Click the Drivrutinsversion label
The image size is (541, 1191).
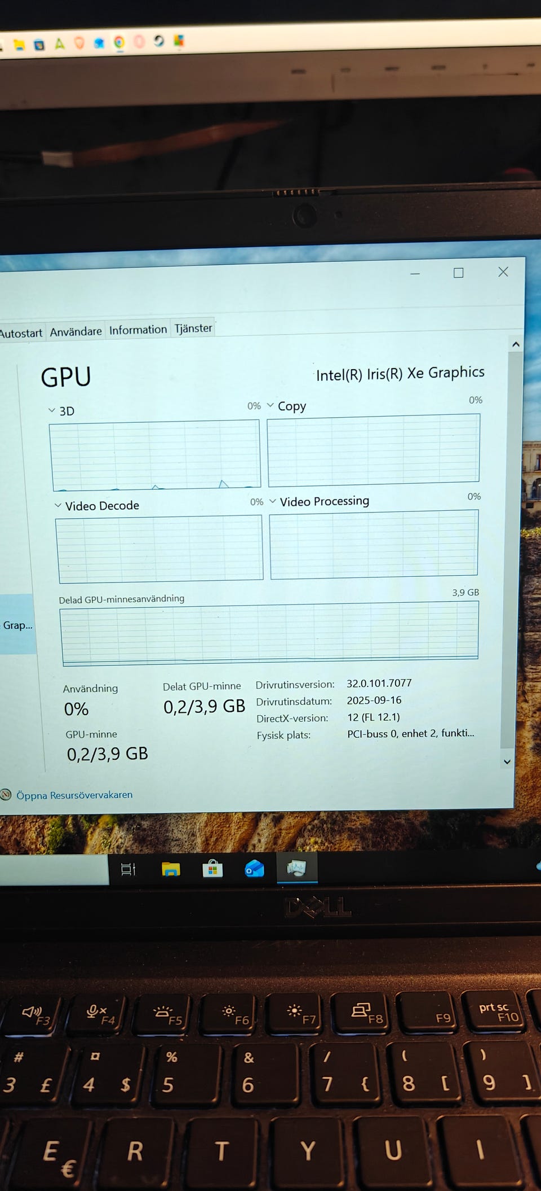pyautogui.click(x=295, y=685)
